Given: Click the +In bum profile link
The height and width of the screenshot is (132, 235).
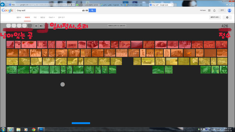Looking at the screenshot, I should pyautogui.click(x=203, y=10).
